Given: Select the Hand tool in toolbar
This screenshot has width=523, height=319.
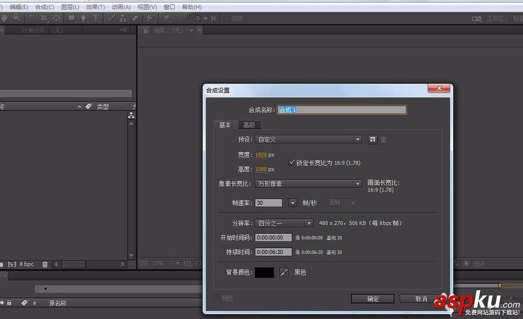Looking at the screenshot, I should coord(4,18).
